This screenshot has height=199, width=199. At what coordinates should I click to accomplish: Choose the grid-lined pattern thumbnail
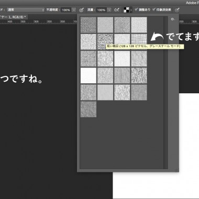click(x=139, y=39)
